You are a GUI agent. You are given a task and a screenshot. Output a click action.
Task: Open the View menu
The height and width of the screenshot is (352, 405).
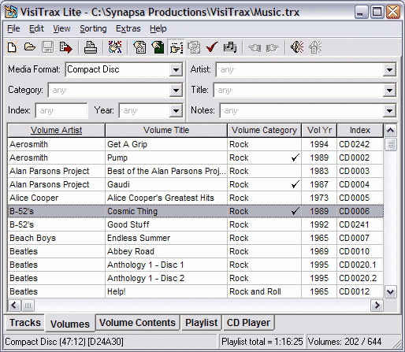[61, 28]
